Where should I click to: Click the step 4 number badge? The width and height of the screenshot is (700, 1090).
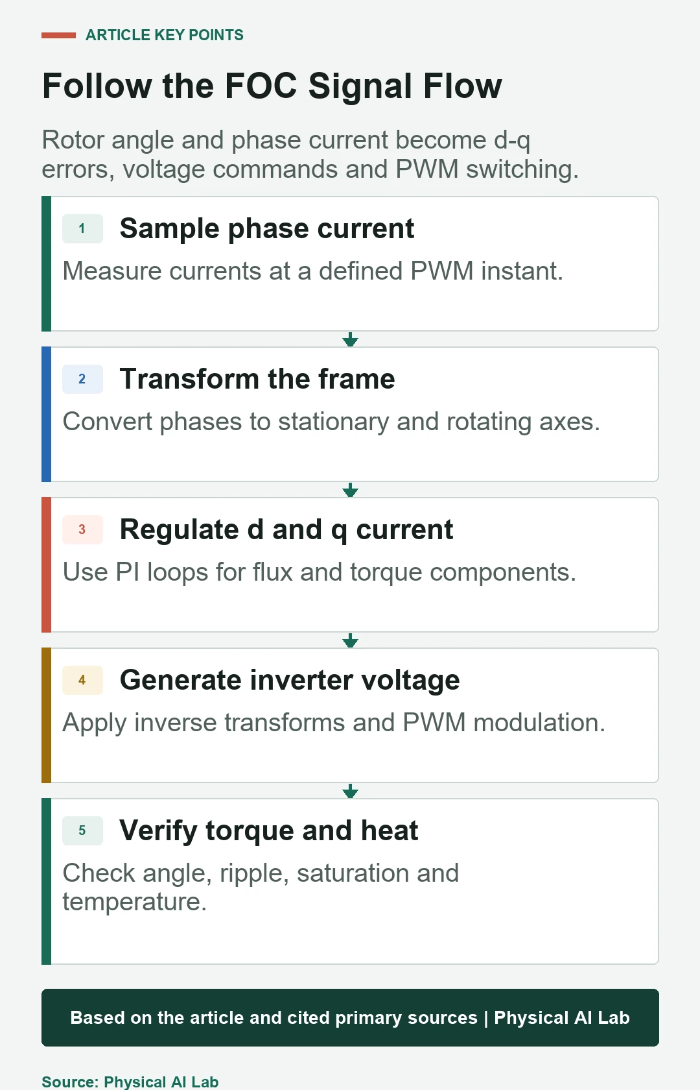click(x=82, y=680)
